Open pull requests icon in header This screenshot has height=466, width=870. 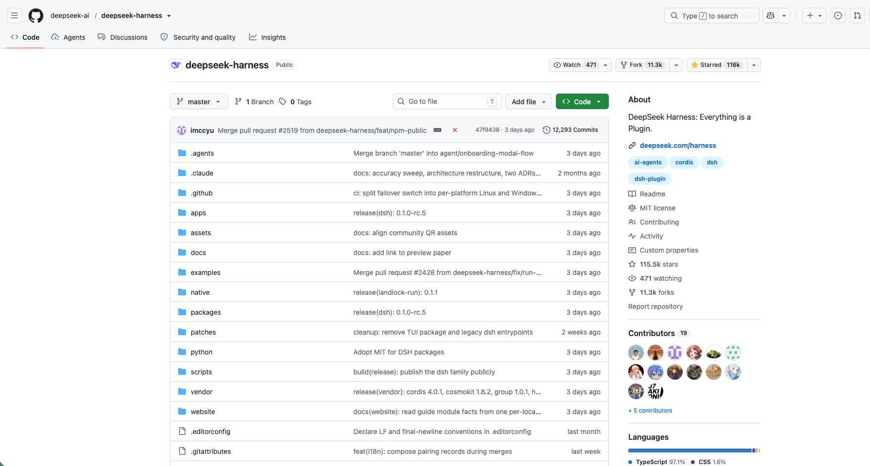point(857,16)
